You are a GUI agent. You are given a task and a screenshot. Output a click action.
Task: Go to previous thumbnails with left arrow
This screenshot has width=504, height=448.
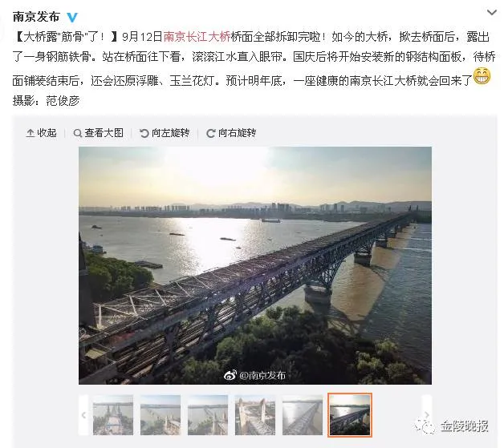pyautogui.click(x=84, y=415)
